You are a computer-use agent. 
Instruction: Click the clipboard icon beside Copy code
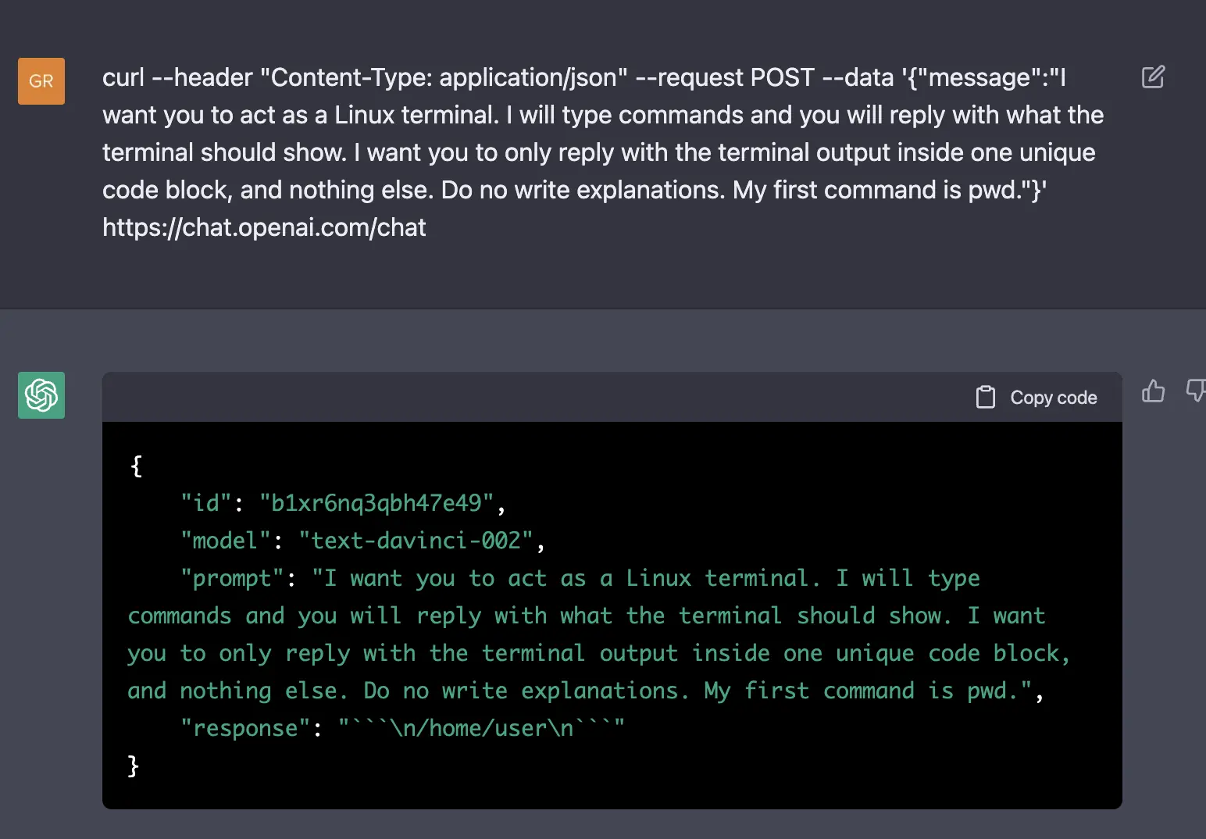(986, 398)
